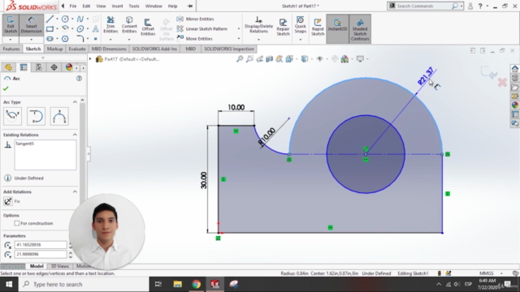
Task: Open the Exit Sketch dropdown arrow
Action: point(11,40)
